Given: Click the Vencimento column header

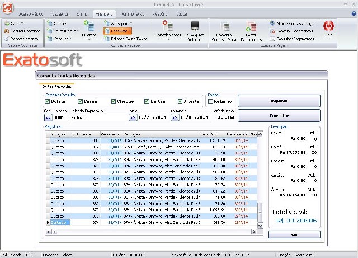Looking at the screenshot, I should pos(111,134).
